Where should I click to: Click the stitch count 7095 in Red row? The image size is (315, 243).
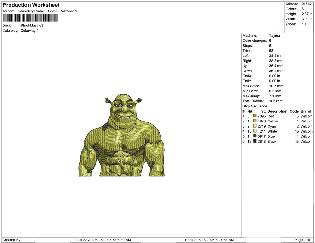(x=262, y=116)
